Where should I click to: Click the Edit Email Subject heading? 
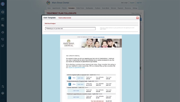pos(50,23)
